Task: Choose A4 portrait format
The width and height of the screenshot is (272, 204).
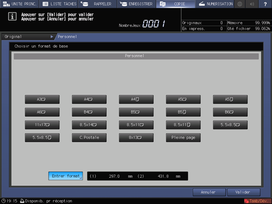Action: point(136,99)
